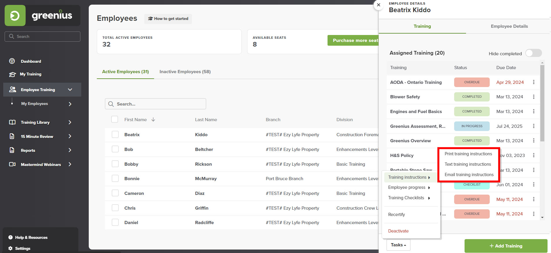Switch to the Employee Details tab
This screenshot has width=551, height=253.
[x=509, y=26]
